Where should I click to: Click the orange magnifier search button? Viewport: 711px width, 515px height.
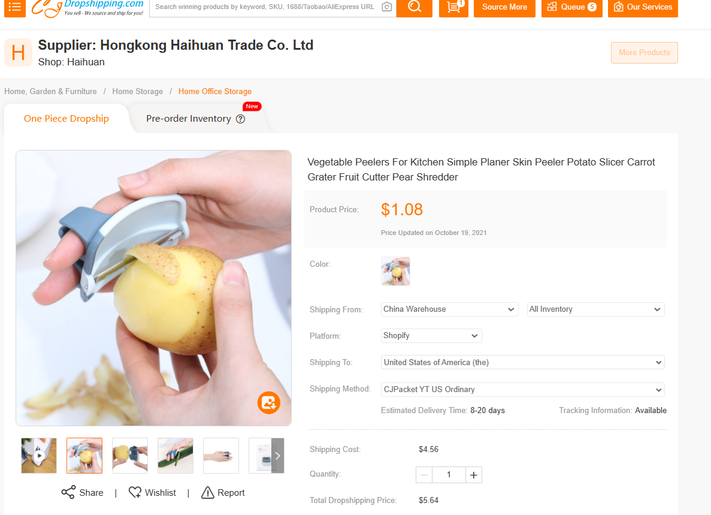tap(414, 7)
